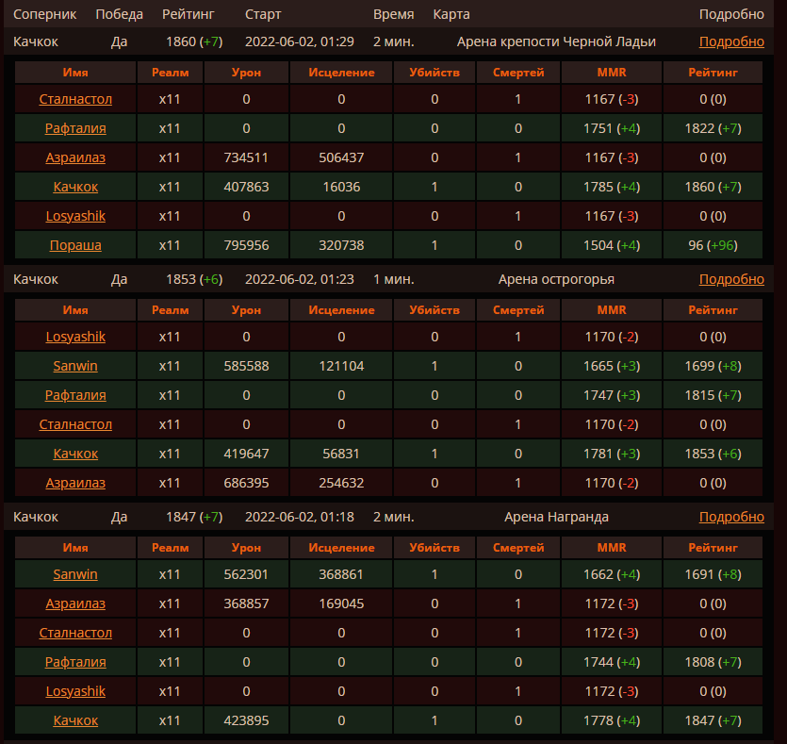787x744 pixels.
Task: Click the top Старт column header
Action: (263, 15)
